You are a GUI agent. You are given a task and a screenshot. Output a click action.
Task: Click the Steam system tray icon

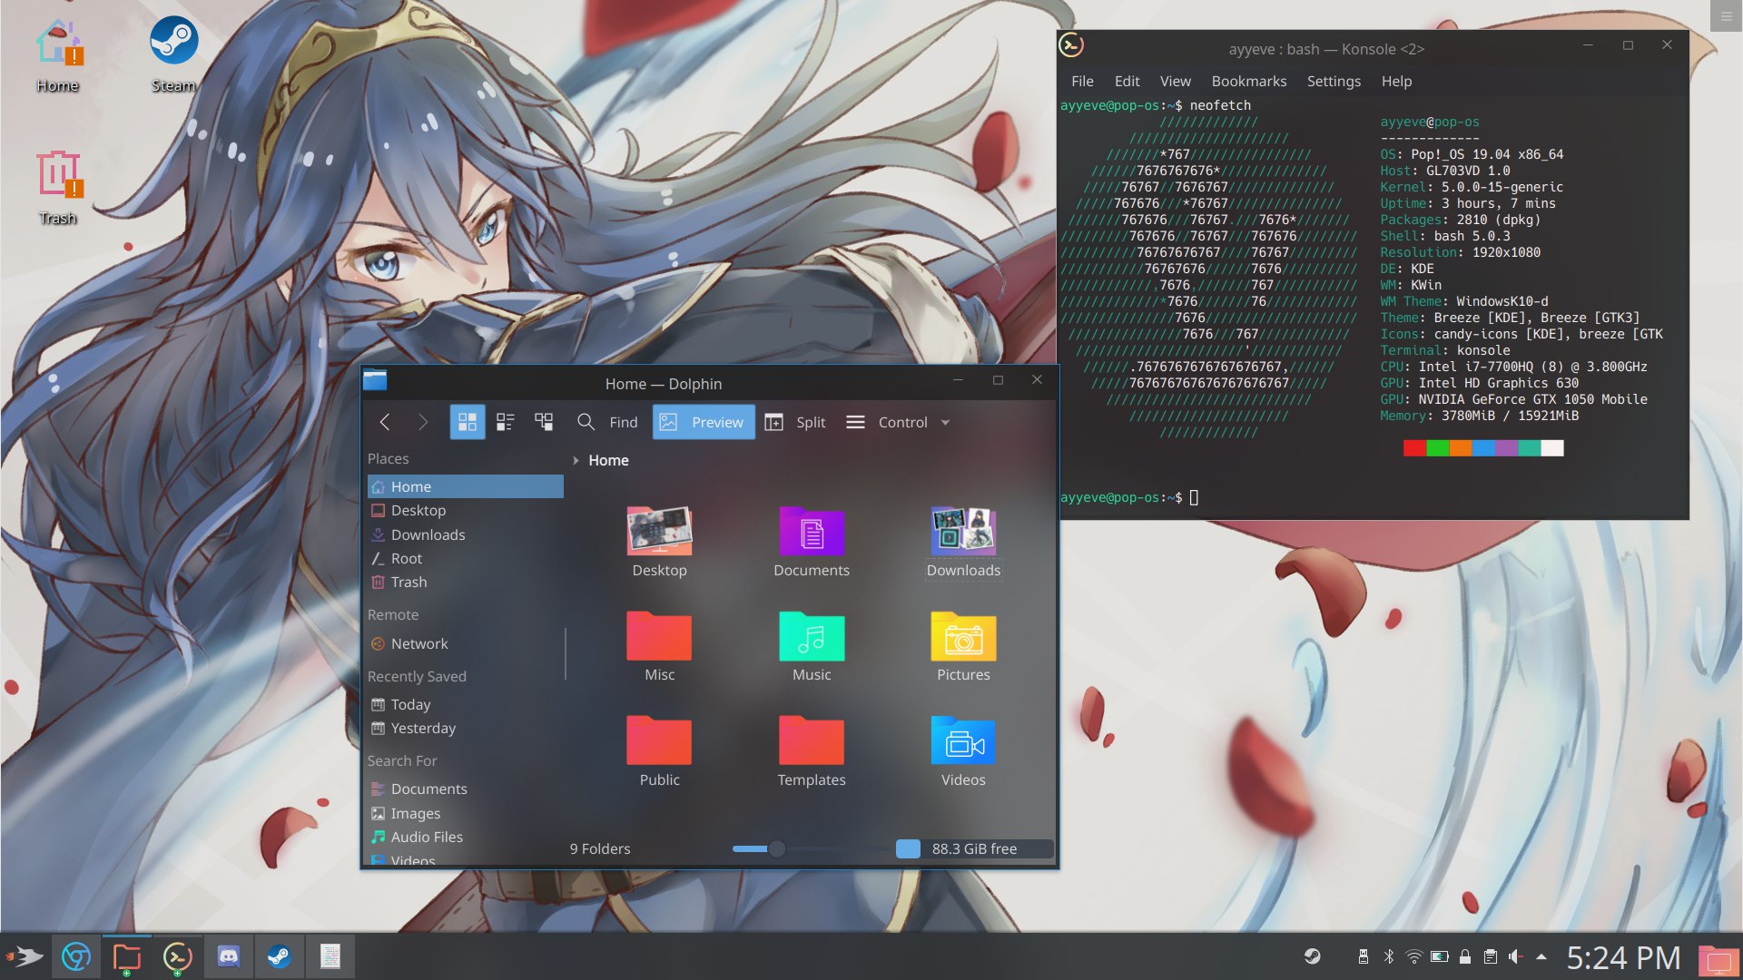point(1313,956)
